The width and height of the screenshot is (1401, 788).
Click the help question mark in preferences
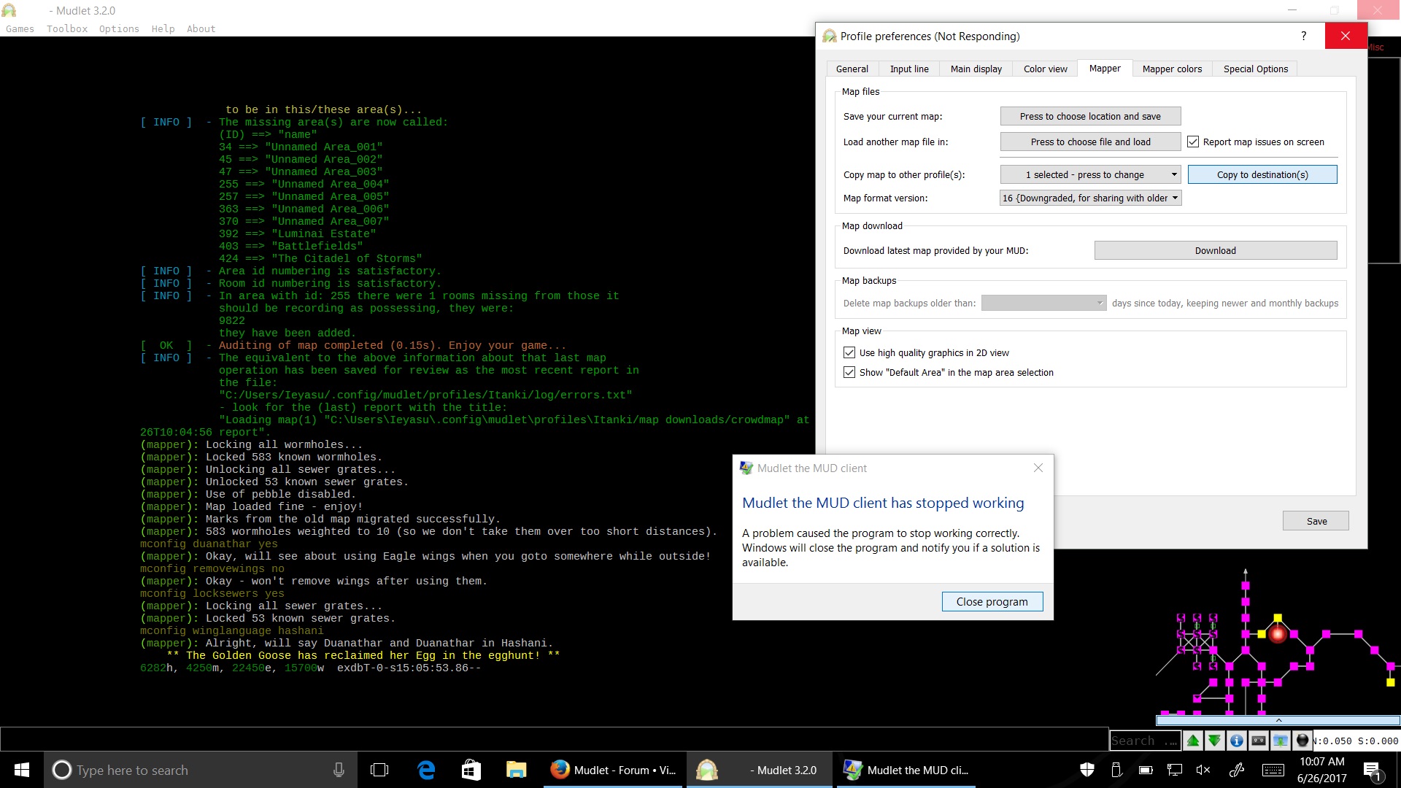tap(1304, 36)
